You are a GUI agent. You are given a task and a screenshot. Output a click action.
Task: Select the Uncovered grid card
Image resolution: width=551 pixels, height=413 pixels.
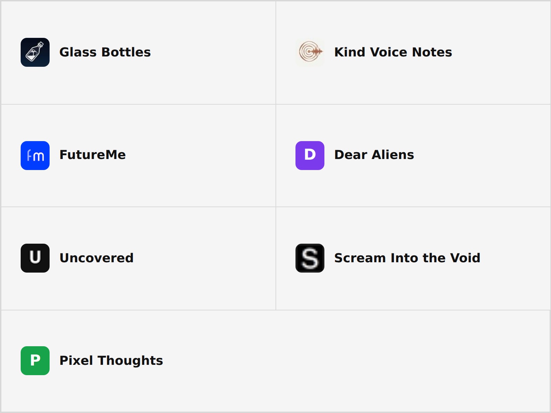(138, 258)
